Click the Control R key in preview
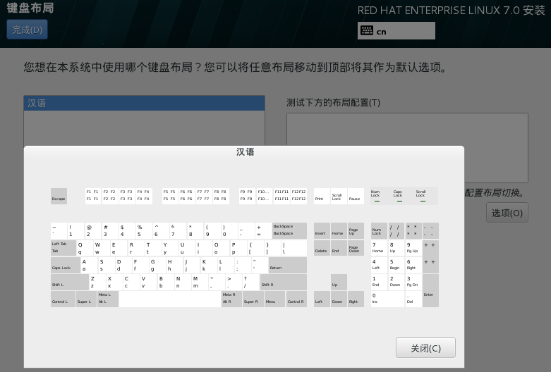Viewport: 551px width, 372px height. click(296, 299)
